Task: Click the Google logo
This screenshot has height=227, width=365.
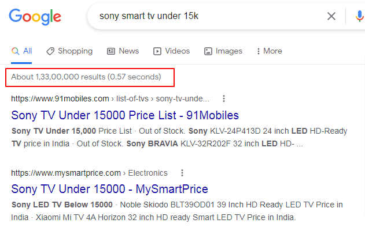Action: click(x=35, y=17)
